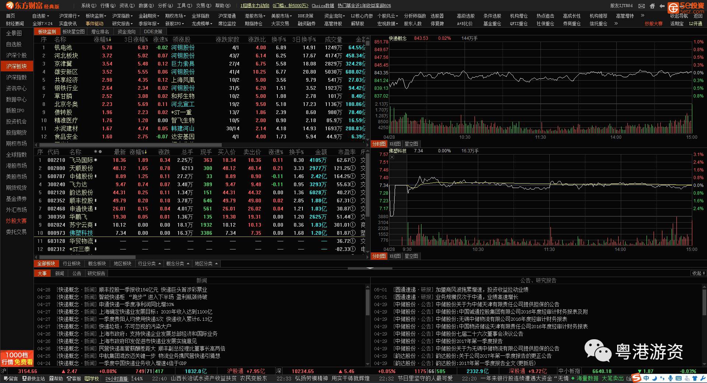Switch to DDE决策 tab
707x383 pixels.
click(x=153, y=32)
